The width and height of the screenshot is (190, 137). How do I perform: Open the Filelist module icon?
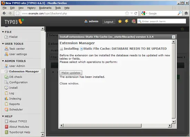coord(6,37)
